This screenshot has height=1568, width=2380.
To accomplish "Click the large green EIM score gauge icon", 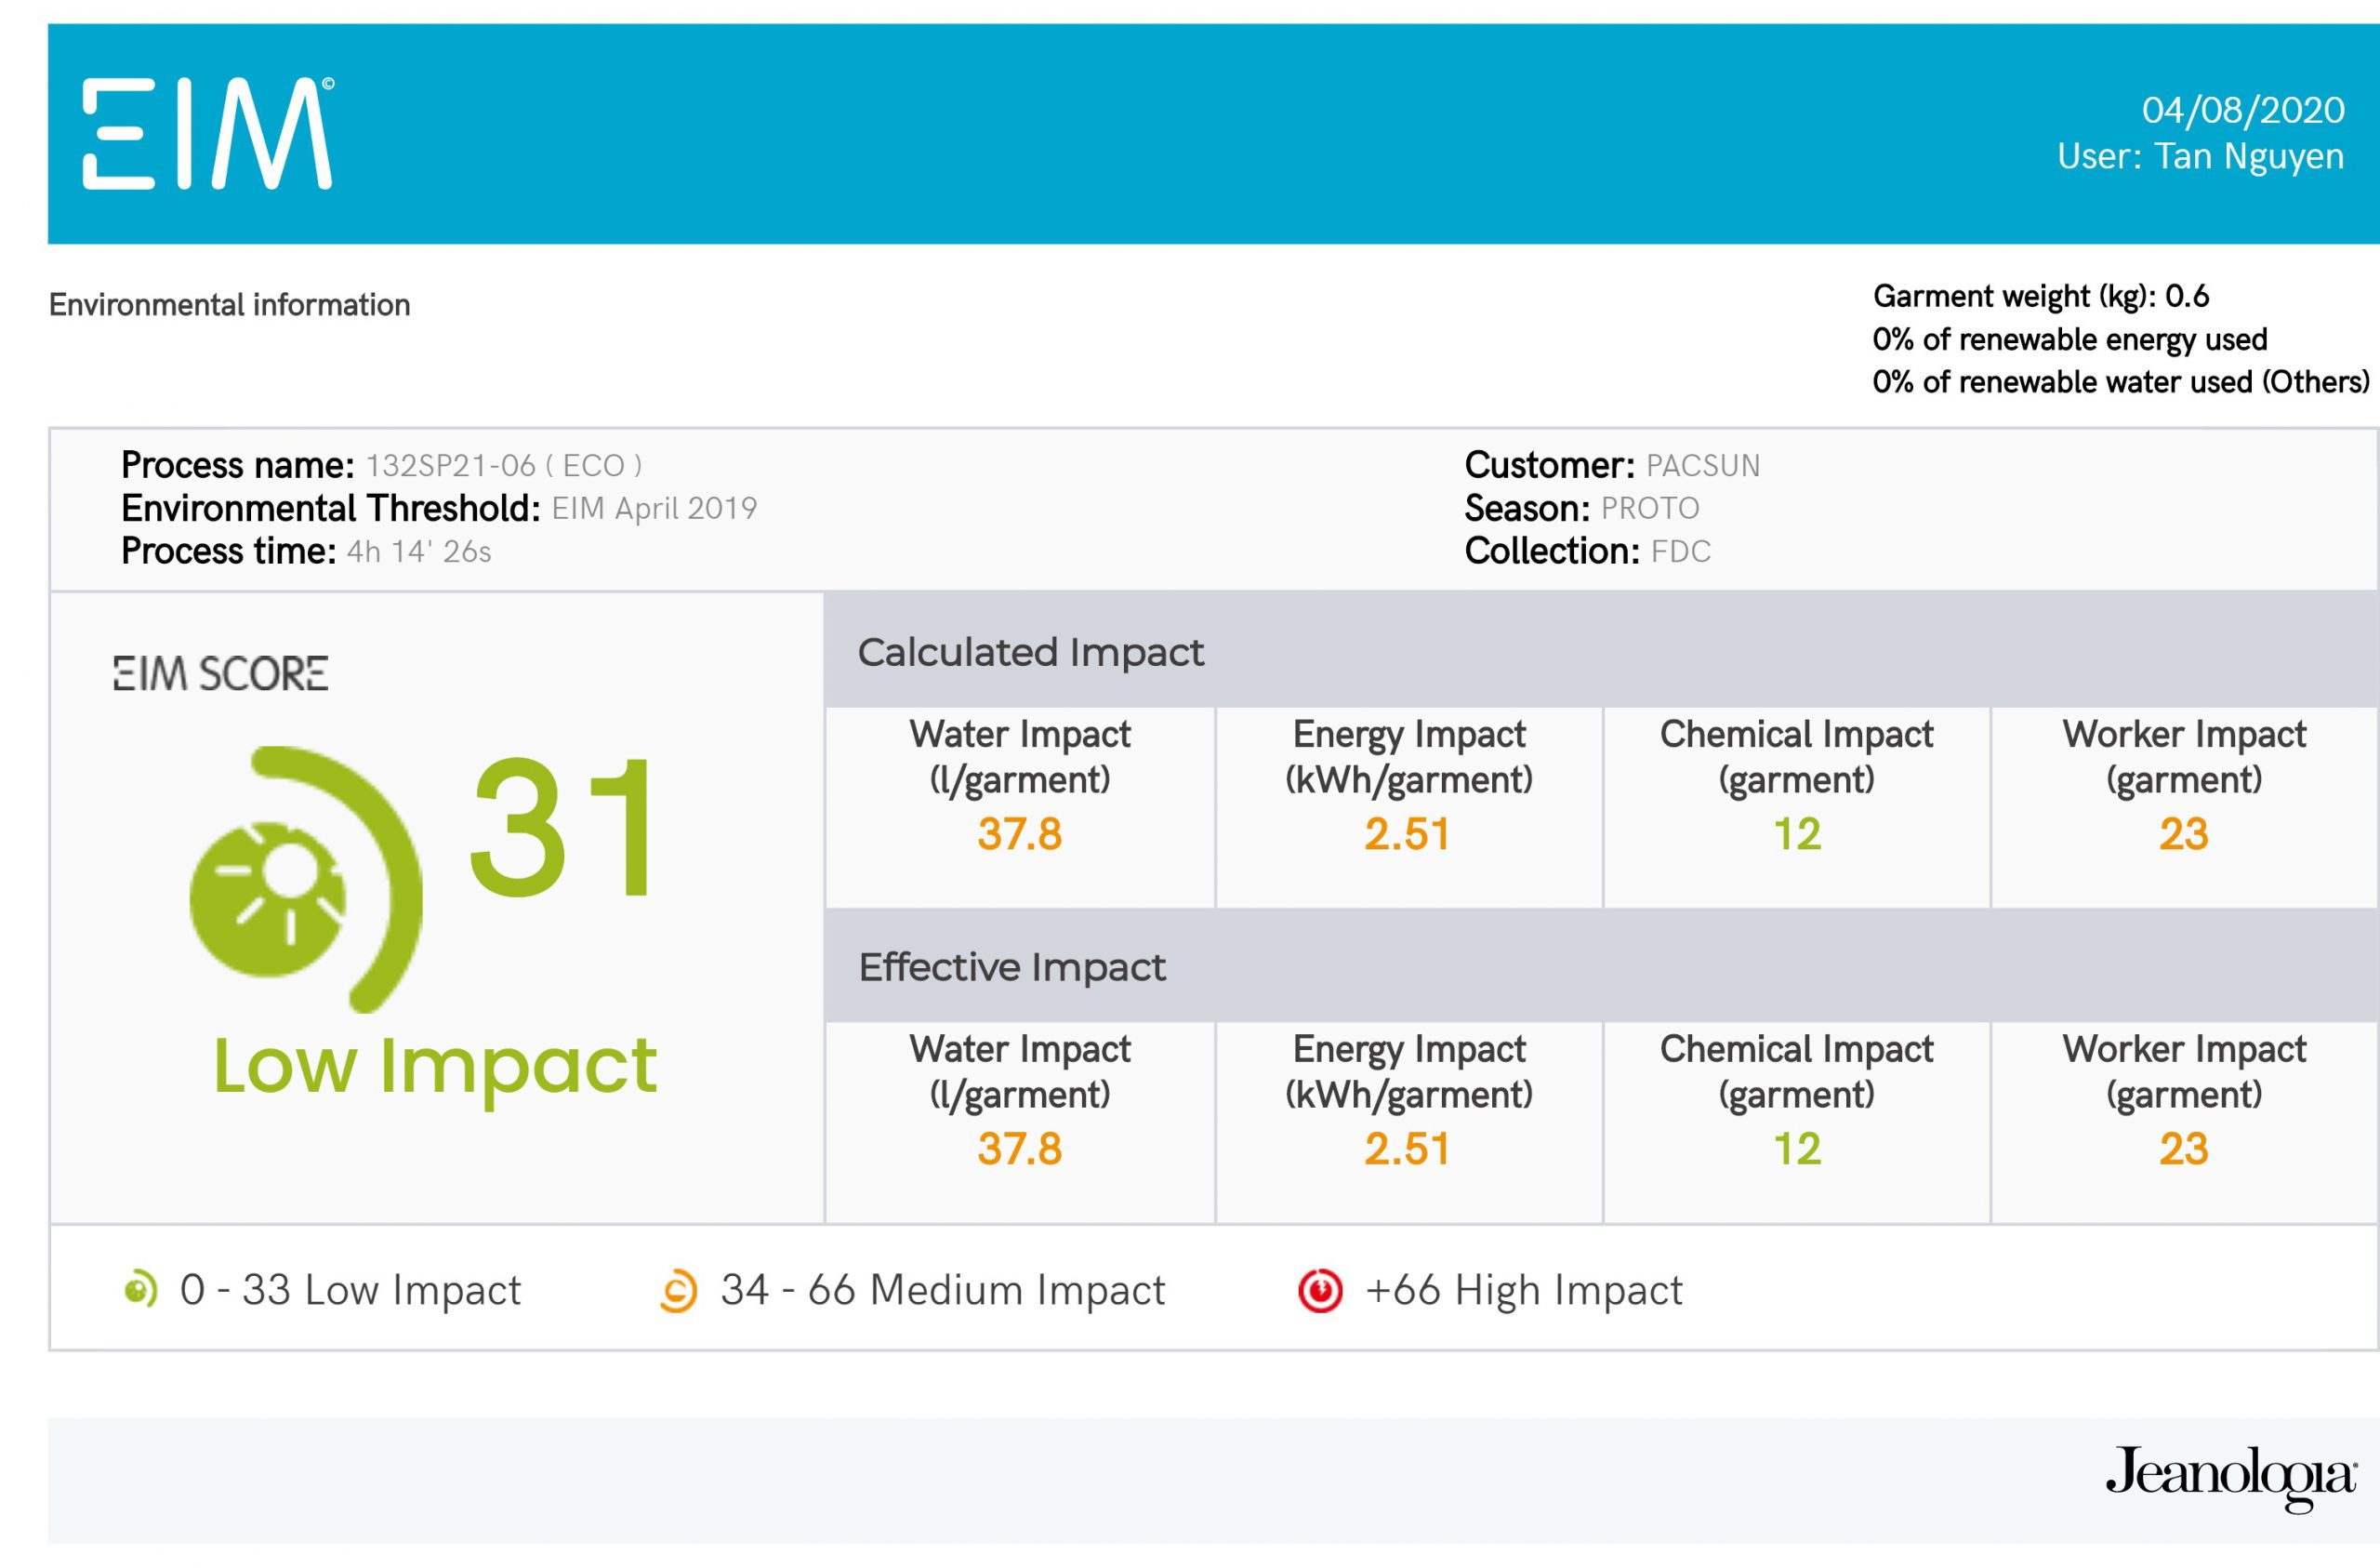I will pyautogui.click(x=306, y=881).
